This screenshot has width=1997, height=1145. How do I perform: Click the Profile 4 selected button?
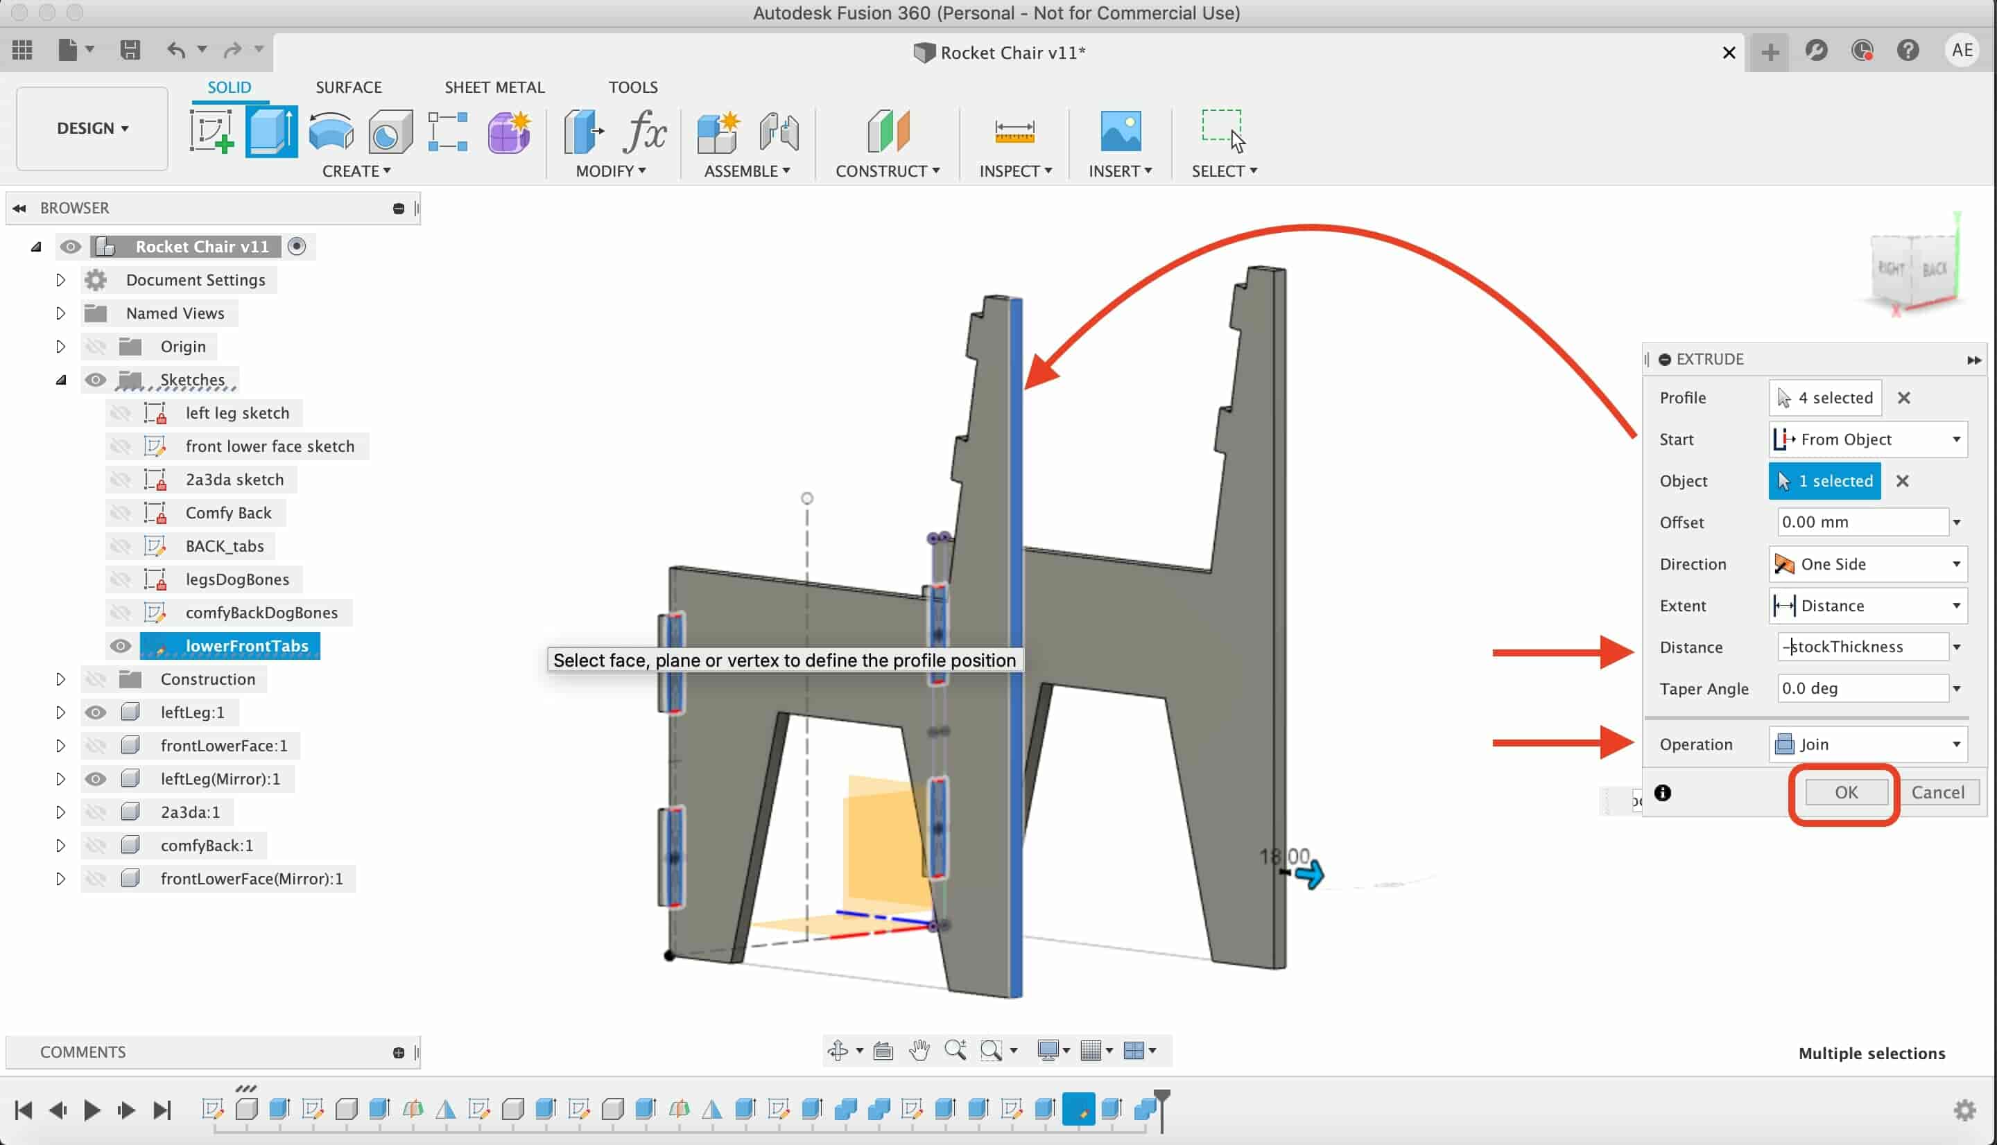click(x=1825, y=398)
